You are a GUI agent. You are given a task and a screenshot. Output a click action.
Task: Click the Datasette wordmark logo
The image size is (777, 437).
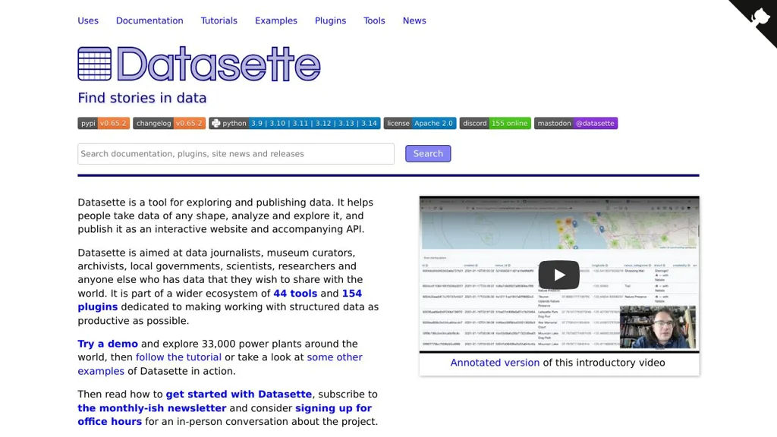pos(219,64)
